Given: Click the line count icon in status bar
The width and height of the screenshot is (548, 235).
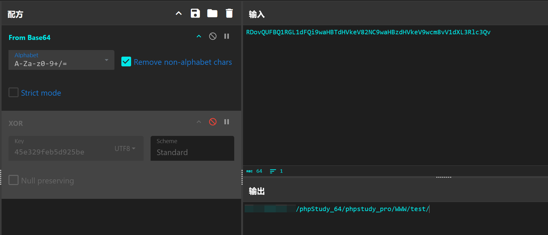Looking at the screenshot, I should coord(273,171).
